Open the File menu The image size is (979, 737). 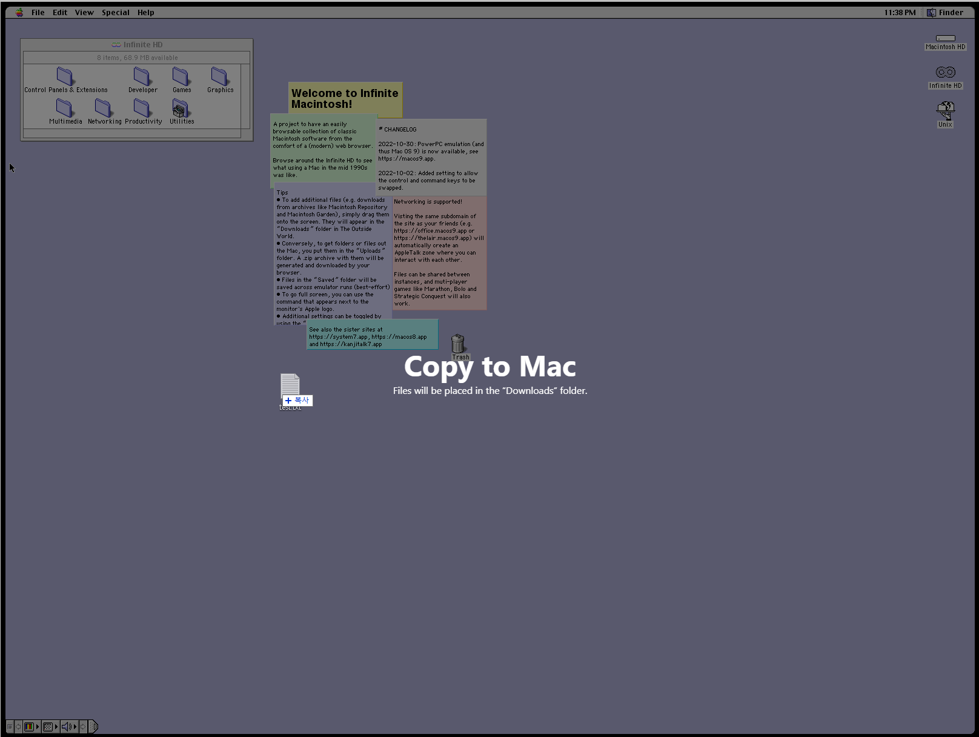[38, 12]
